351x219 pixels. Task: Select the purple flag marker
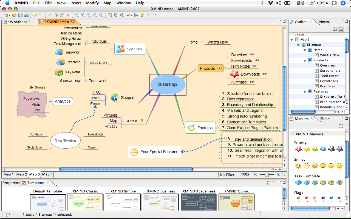tap(323, 199)
